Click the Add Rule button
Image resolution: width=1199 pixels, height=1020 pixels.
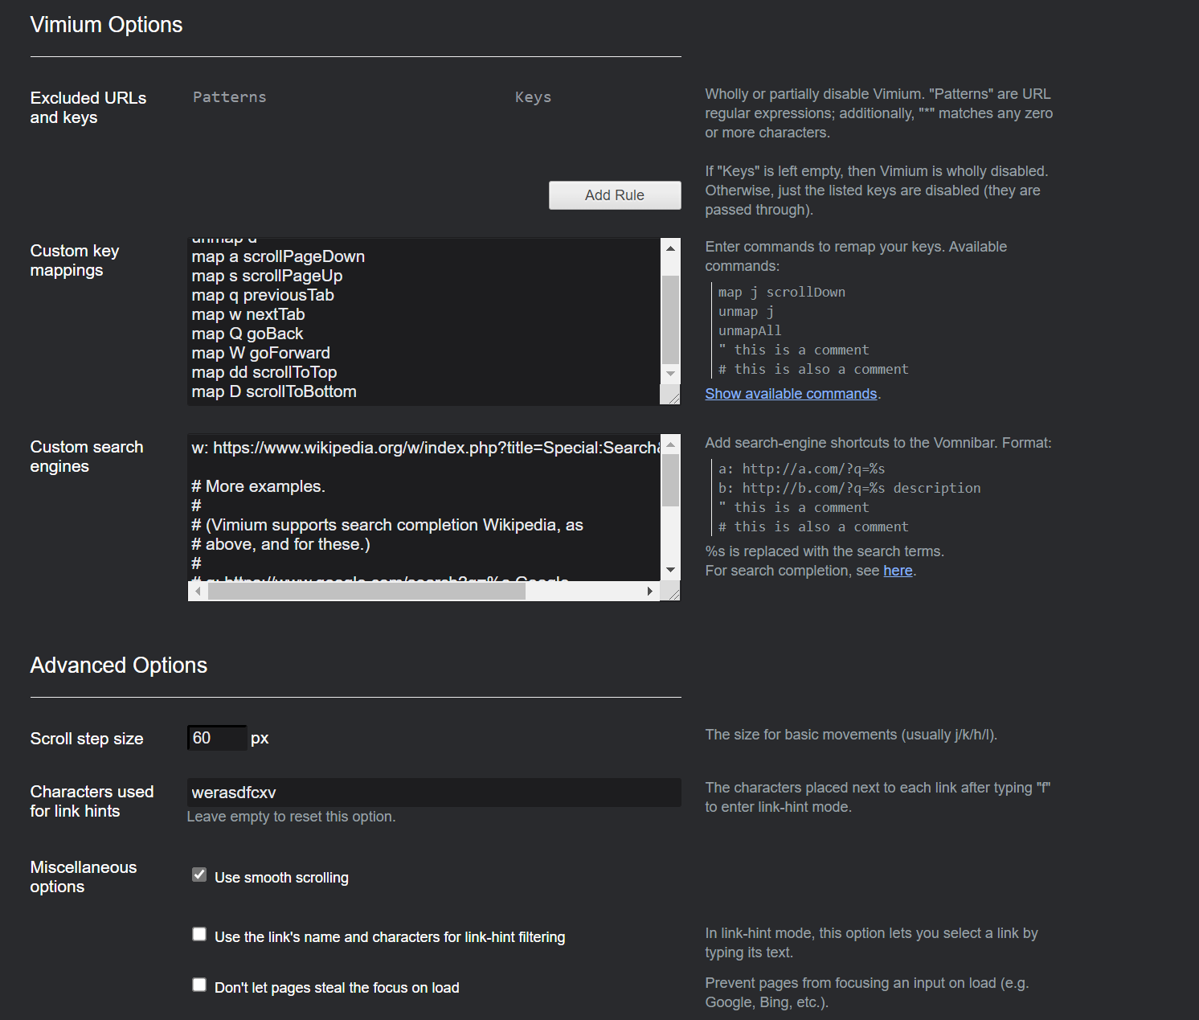(615, 195)
